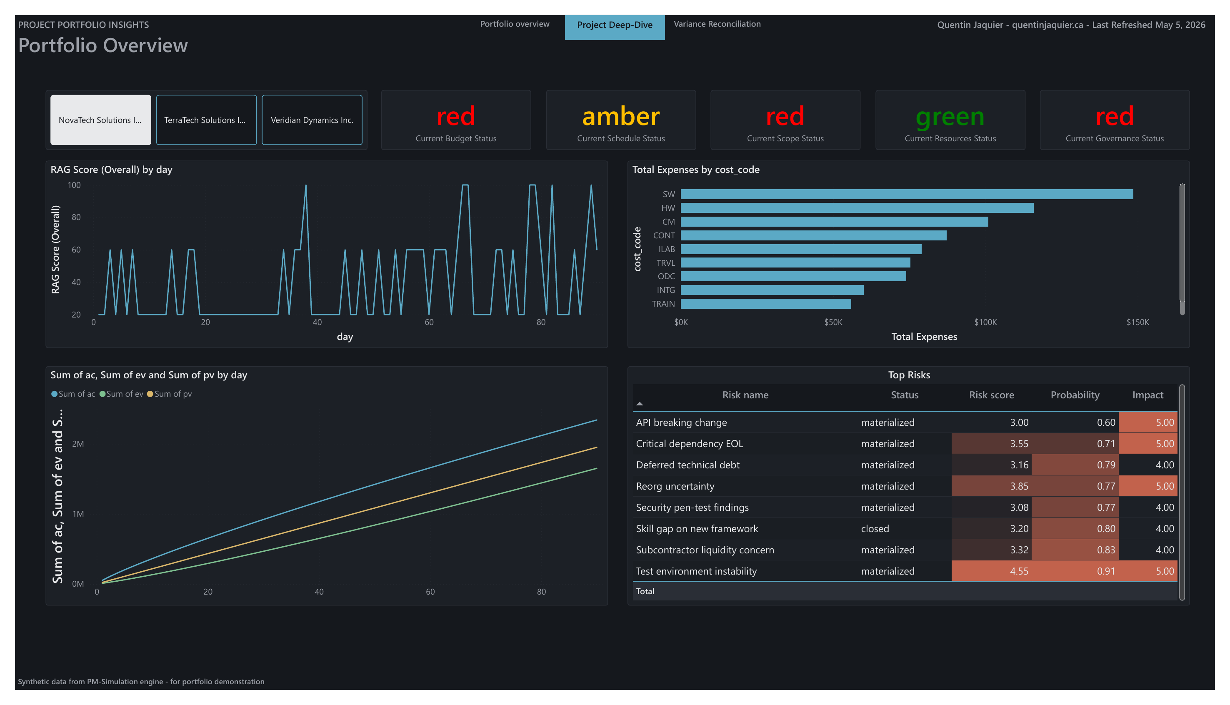This screenshot has width=1230, height=705.
Task: Click the 3.85 risk score cell
Action: pos(991,486)
